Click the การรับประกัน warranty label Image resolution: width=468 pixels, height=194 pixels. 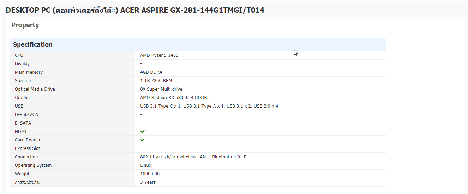27,182
